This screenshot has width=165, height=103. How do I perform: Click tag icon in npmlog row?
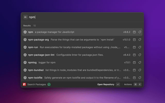(140, 62)
